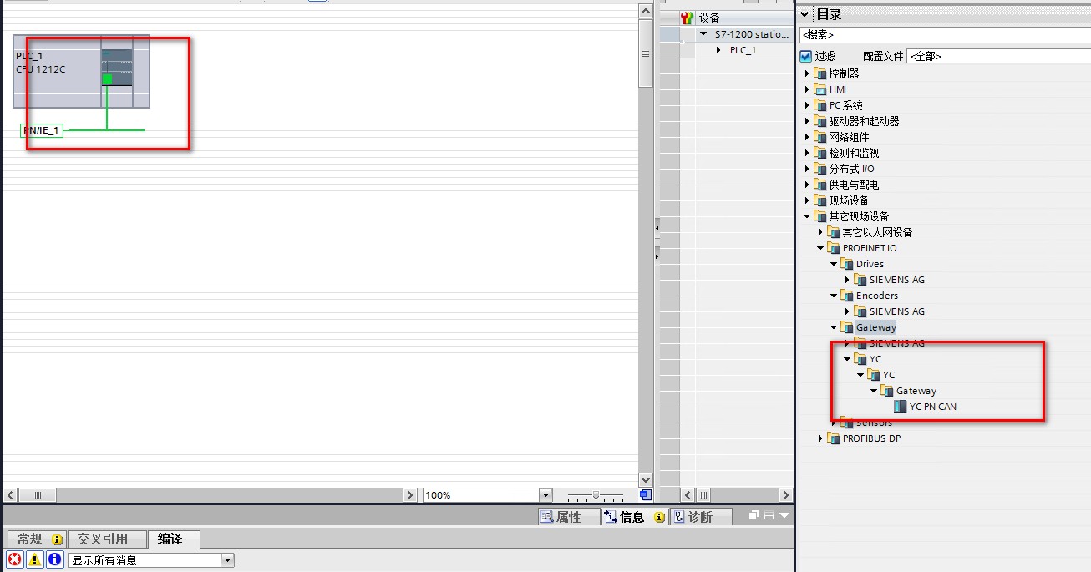Switch to the 交叉引用 tab
Screen dimensions: 1091x572
[x=103, y=539]
